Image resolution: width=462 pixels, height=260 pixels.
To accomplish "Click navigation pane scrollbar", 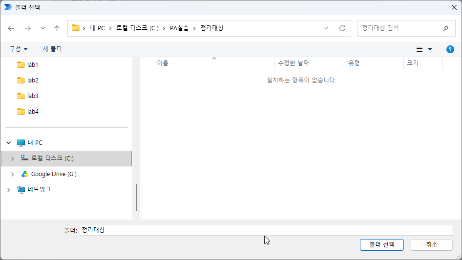I will [136, 197].
